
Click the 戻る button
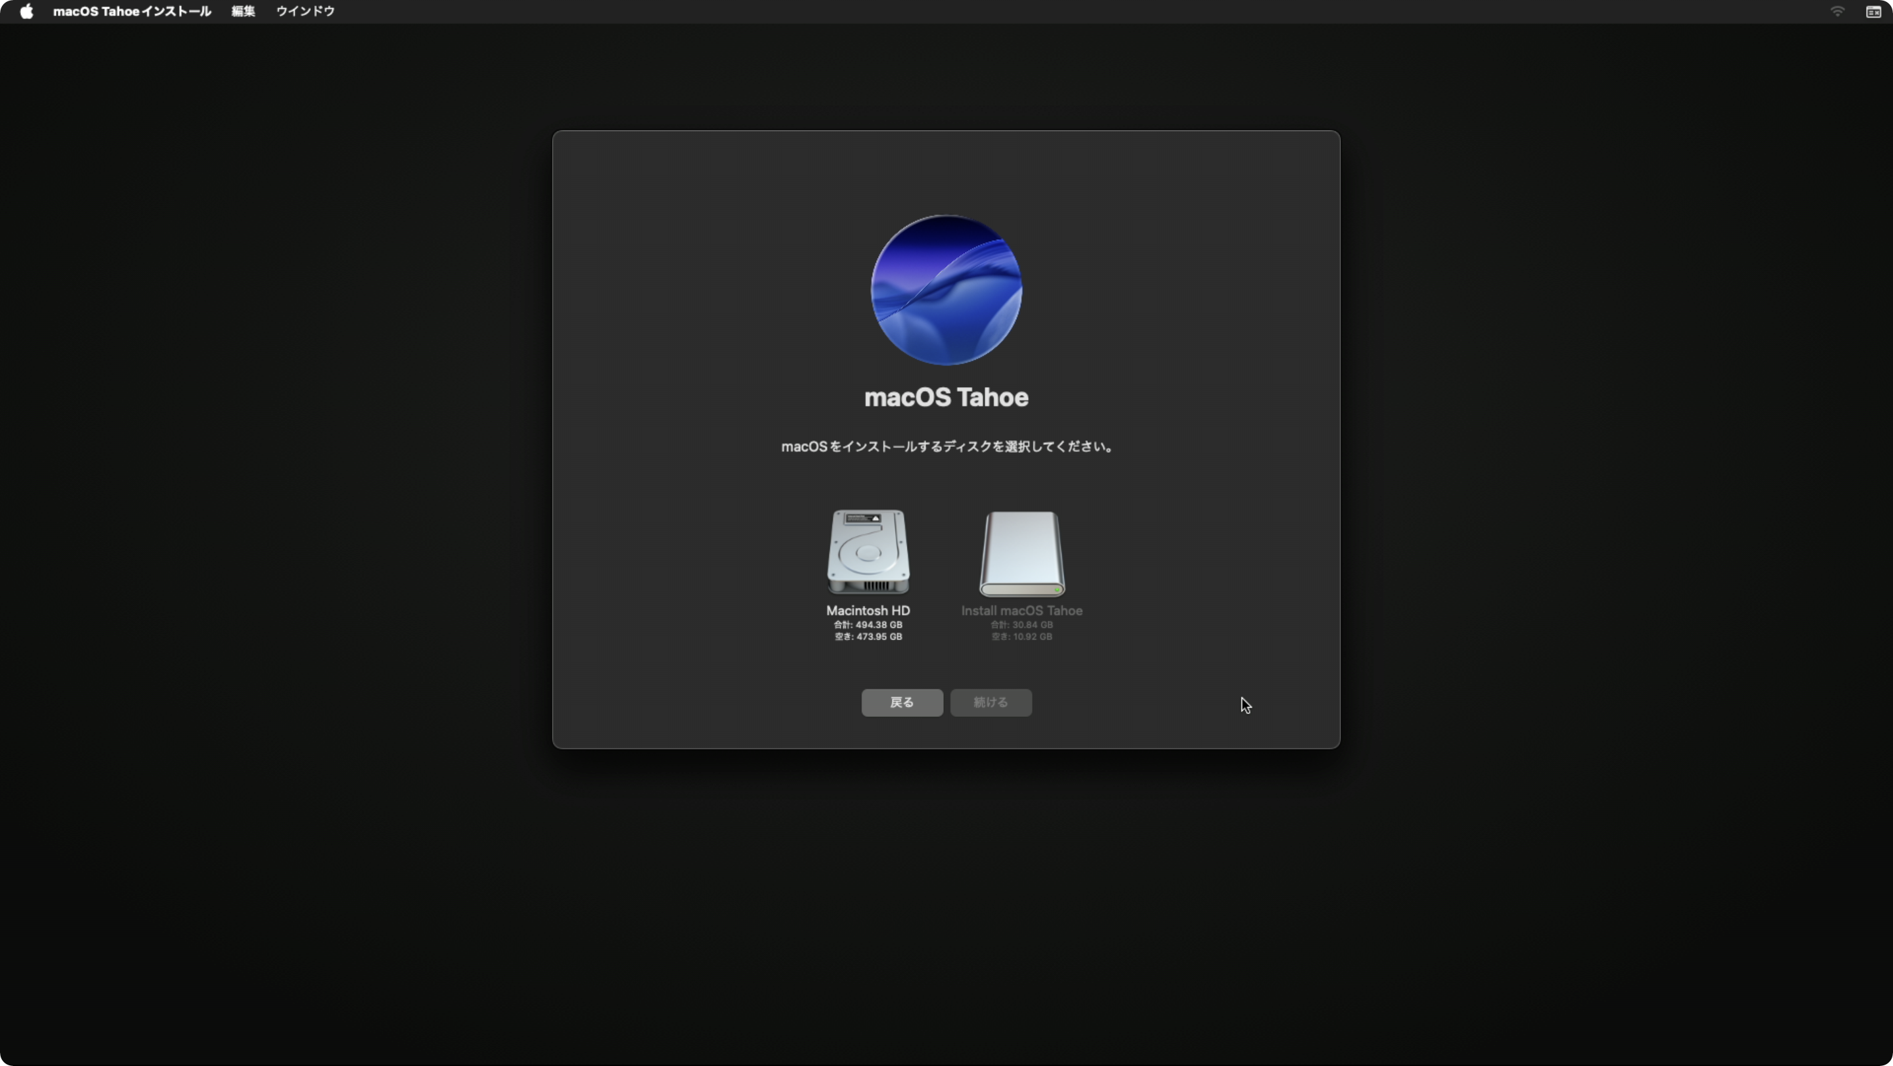tap(902, 703)
